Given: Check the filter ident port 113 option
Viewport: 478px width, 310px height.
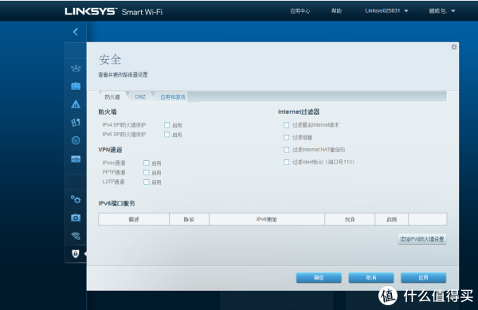Looking at the screenshot, I should (286, 162).
